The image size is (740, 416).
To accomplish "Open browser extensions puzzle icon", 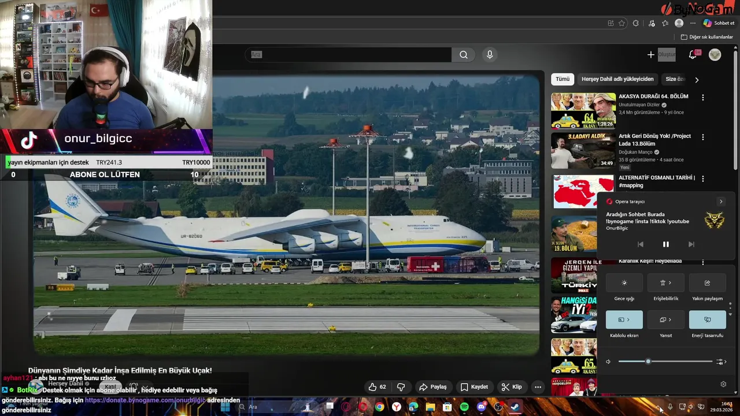I will coord(635,23).
